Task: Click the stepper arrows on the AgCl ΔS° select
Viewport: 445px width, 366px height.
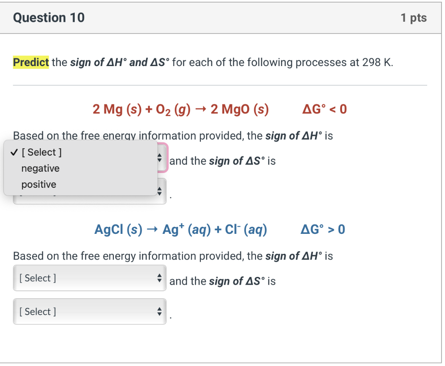Action: click(160, 311)
